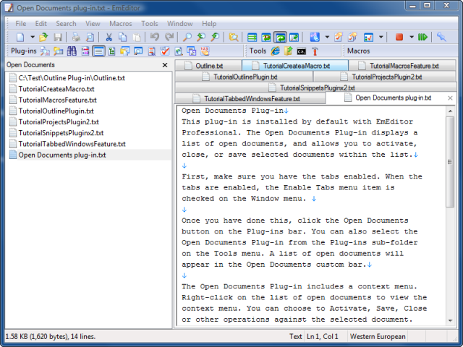Expand the Select Configuration dropdown arrow
This screenshot has height=347, width=463.
point(327,37)
